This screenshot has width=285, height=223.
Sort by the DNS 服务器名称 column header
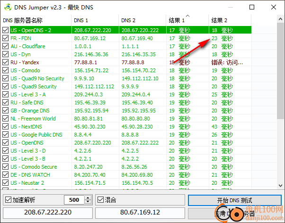pyautogui.click(x=36, y=20)
